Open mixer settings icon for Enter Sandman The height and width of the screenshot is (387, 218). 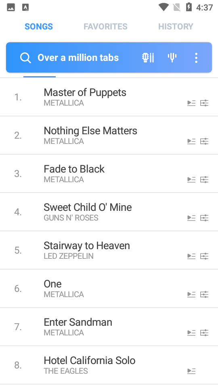point(204,333)
